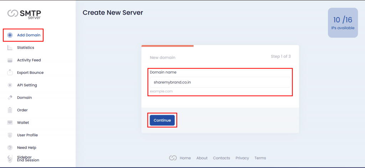Click the User Profile icon
This screenshot has height=168, width=365.
10,135
